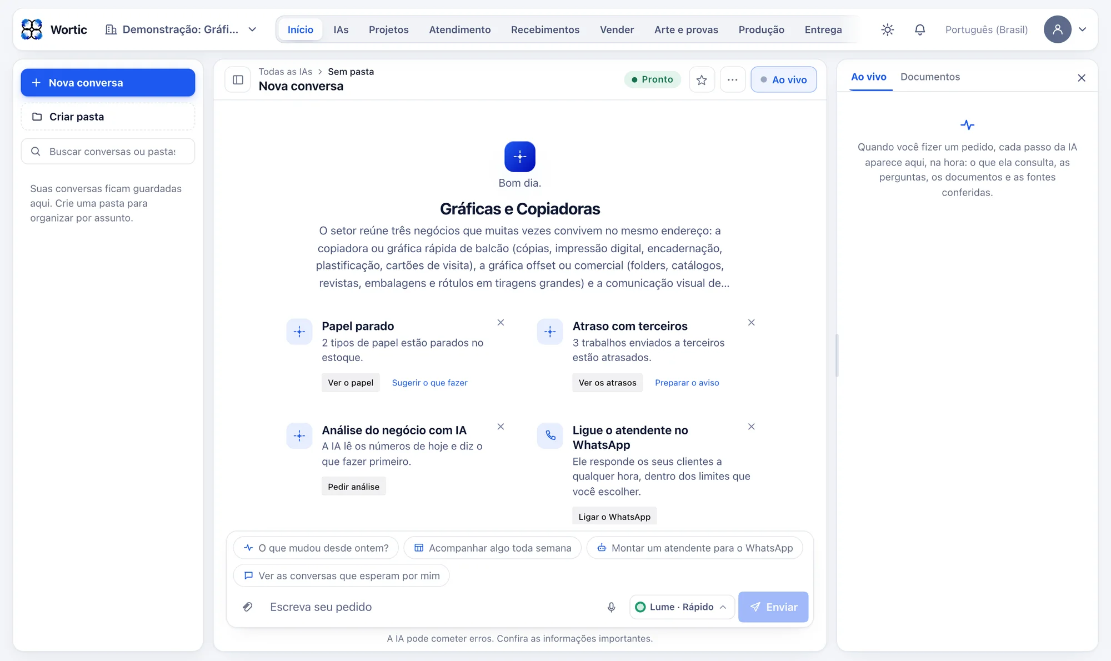Open the Lume · Rápido model selector
The height and width of the screenshot is (661, 1111).
[x=682, y=607]
